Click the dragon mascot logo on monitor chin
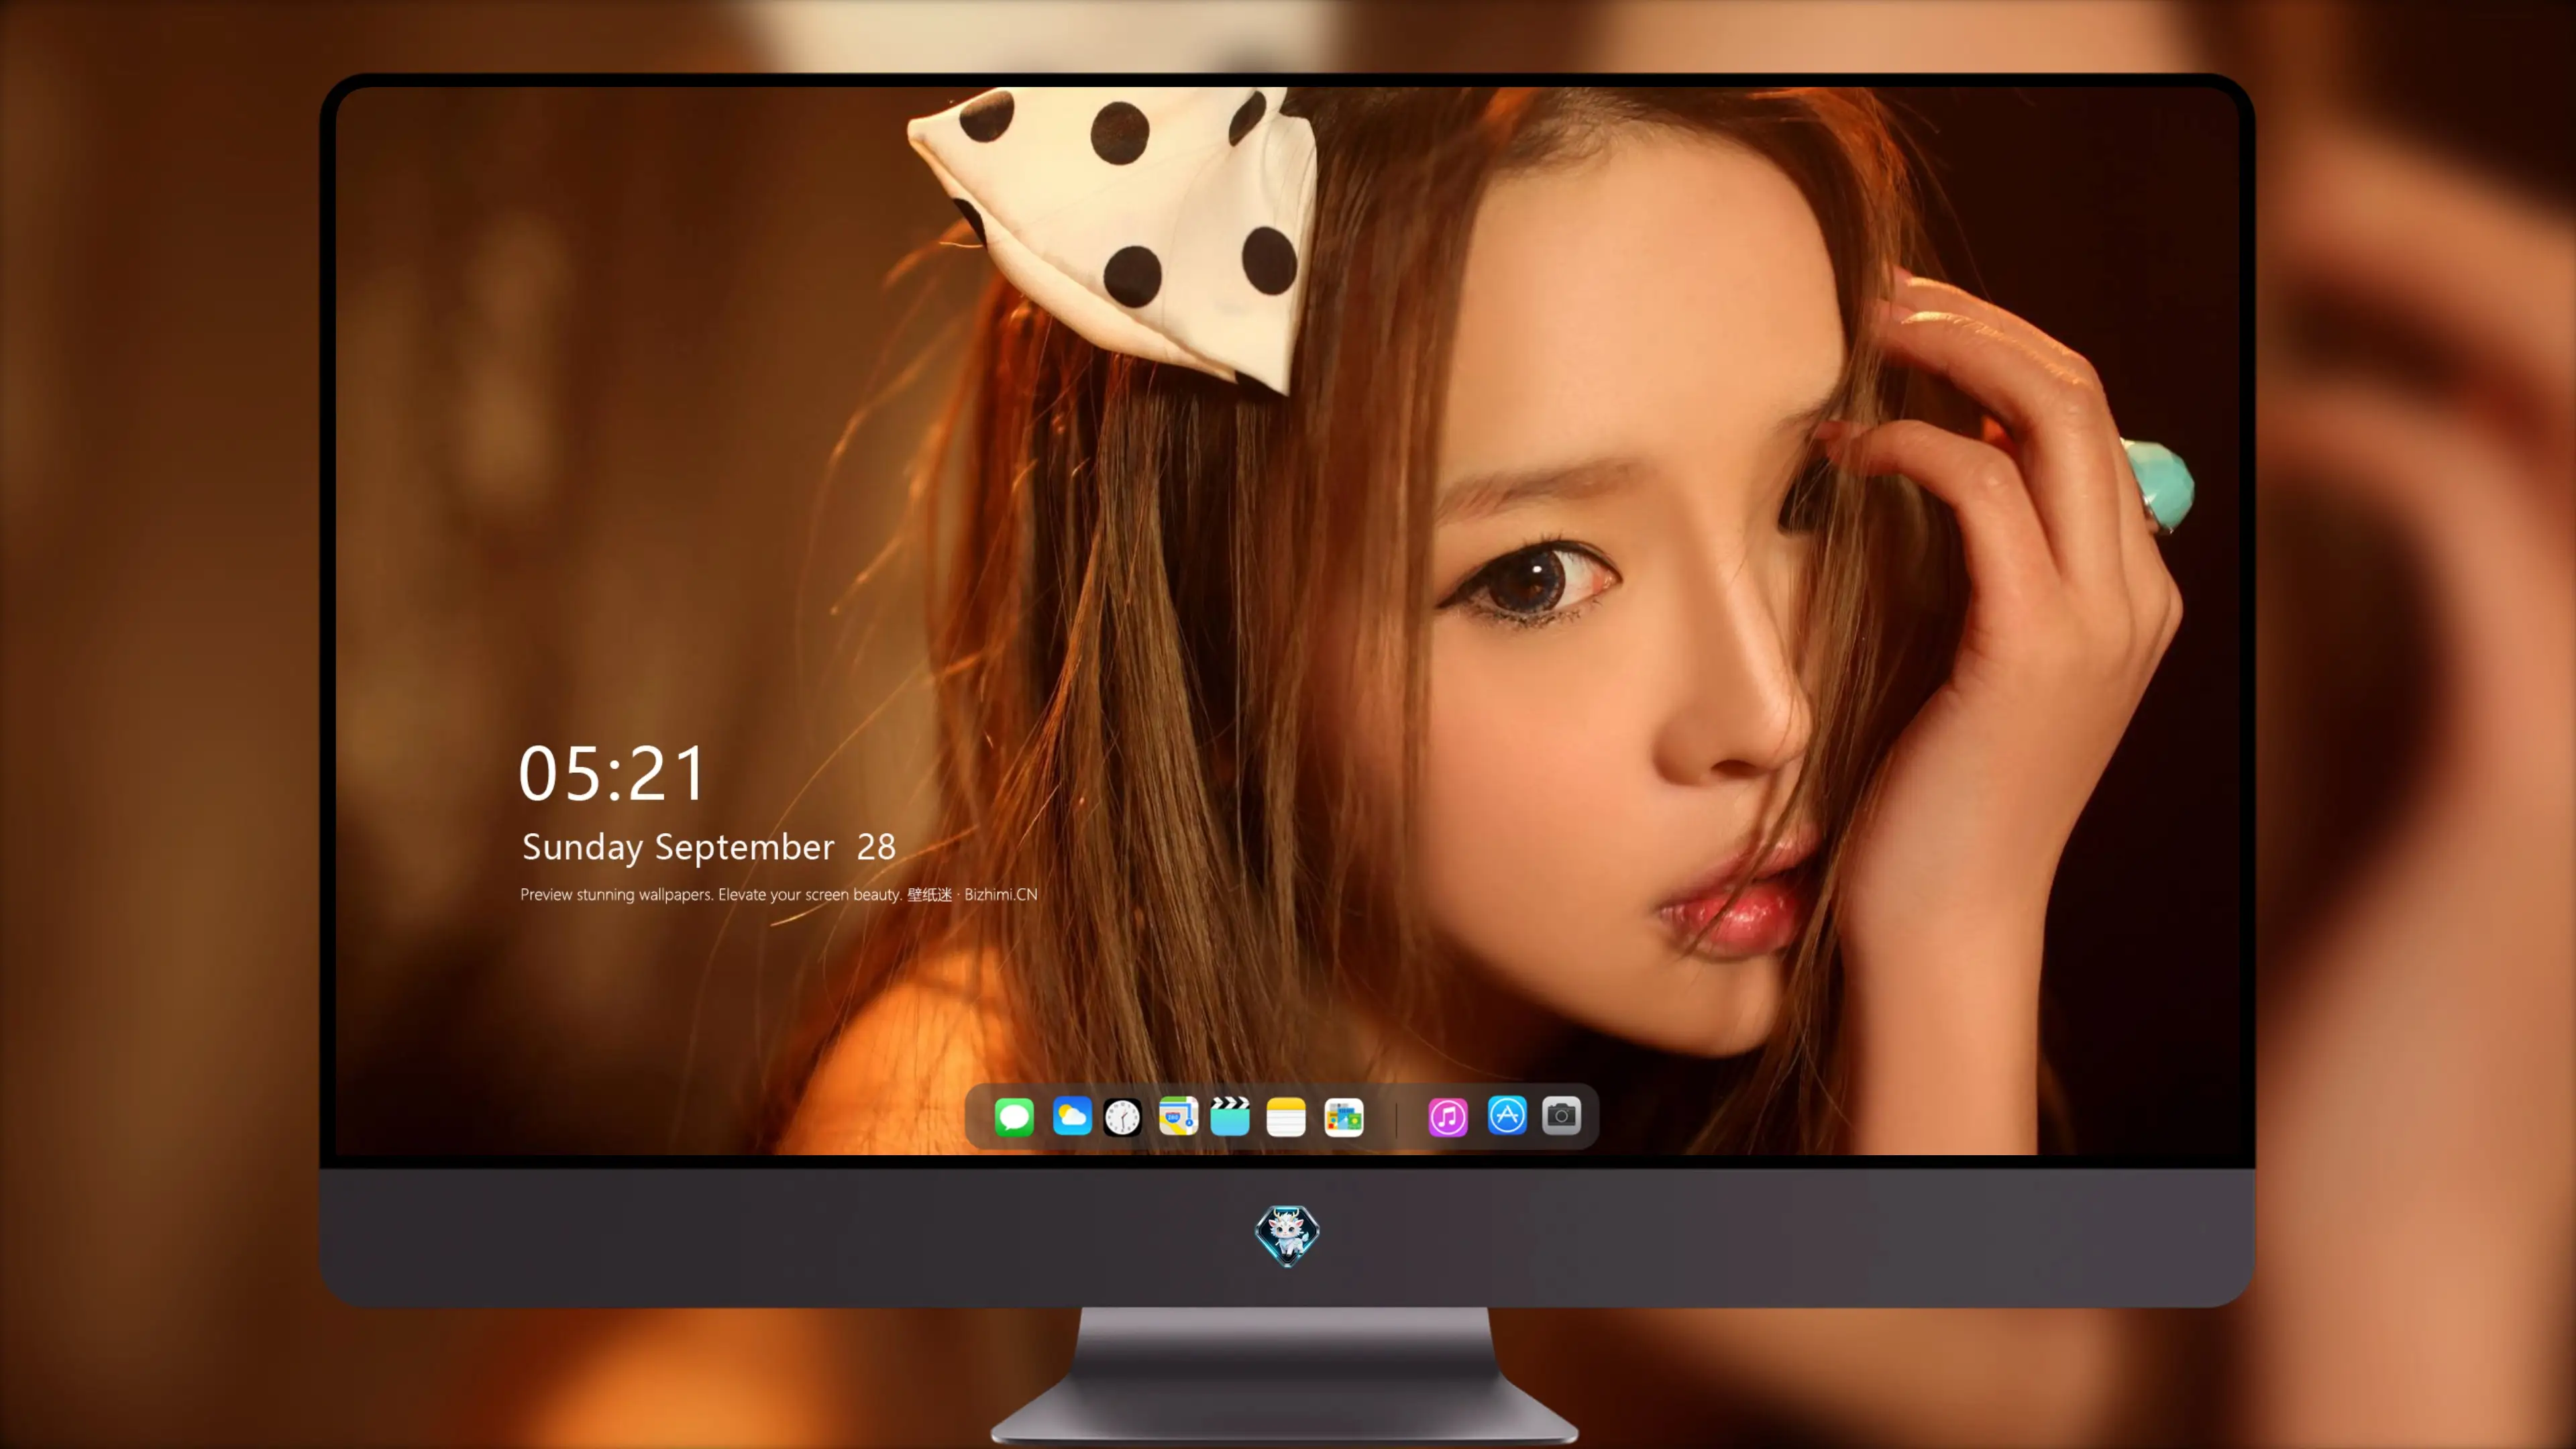 click(x=1287, y=1235)
